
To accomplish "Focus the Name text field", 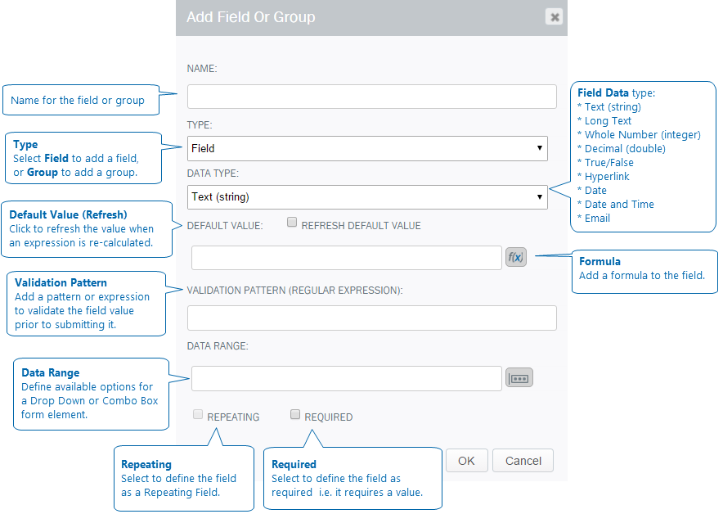I will tap(371, 97).
